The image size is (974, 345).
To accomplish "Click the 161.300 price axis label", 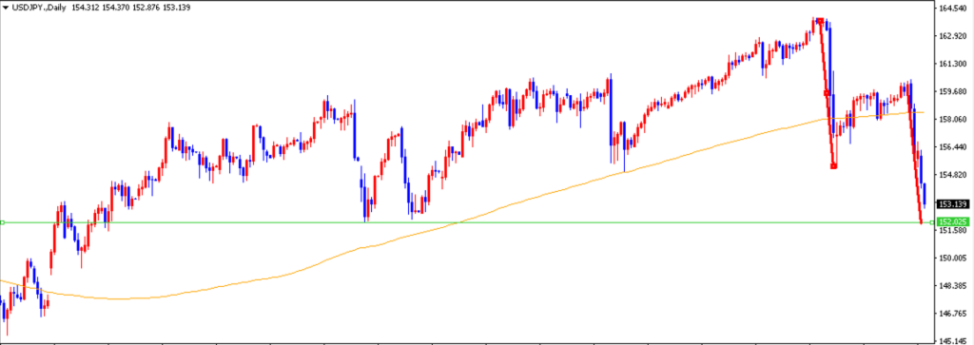I will pos(954,64).
